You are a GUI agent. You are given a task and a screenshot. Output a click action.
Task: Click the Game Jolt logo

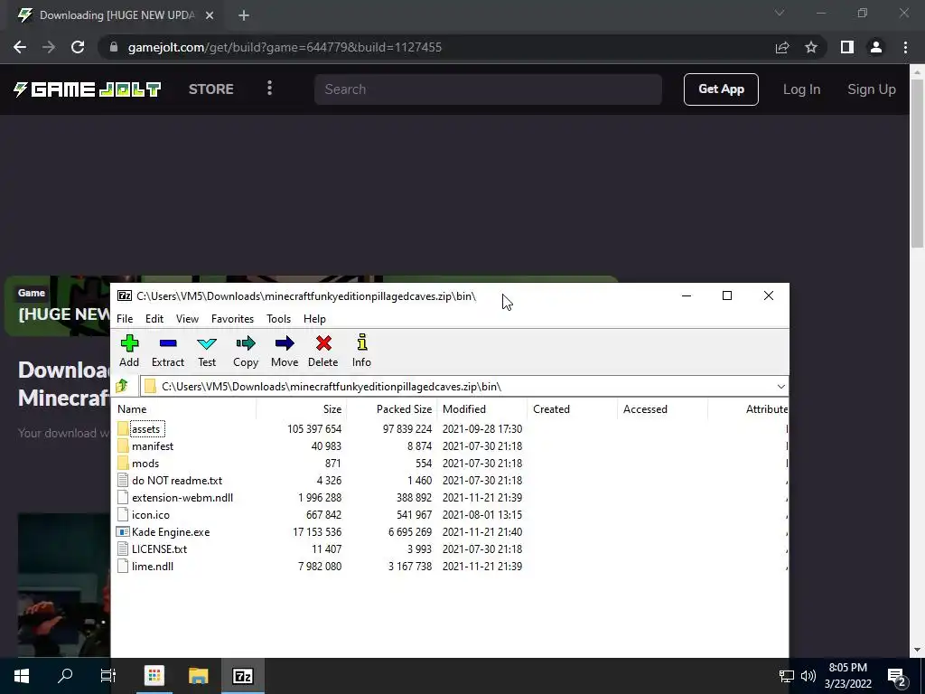(x=88, y=89)
